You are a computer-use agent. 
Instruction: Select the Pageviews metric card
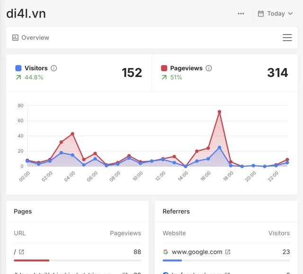pos(224,72)
